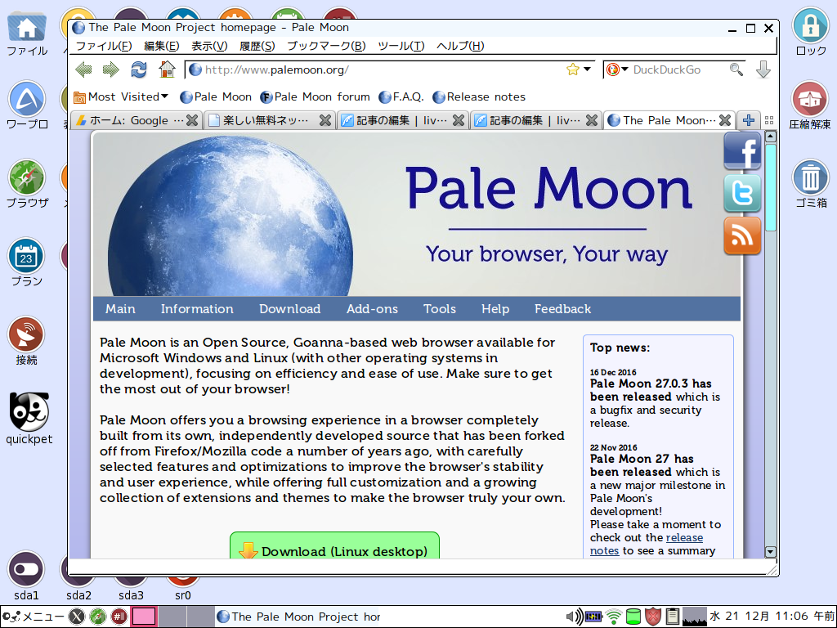Launch the quickpet desktop icon
This screenshot has height=628, width=837.
pos(29,419)
